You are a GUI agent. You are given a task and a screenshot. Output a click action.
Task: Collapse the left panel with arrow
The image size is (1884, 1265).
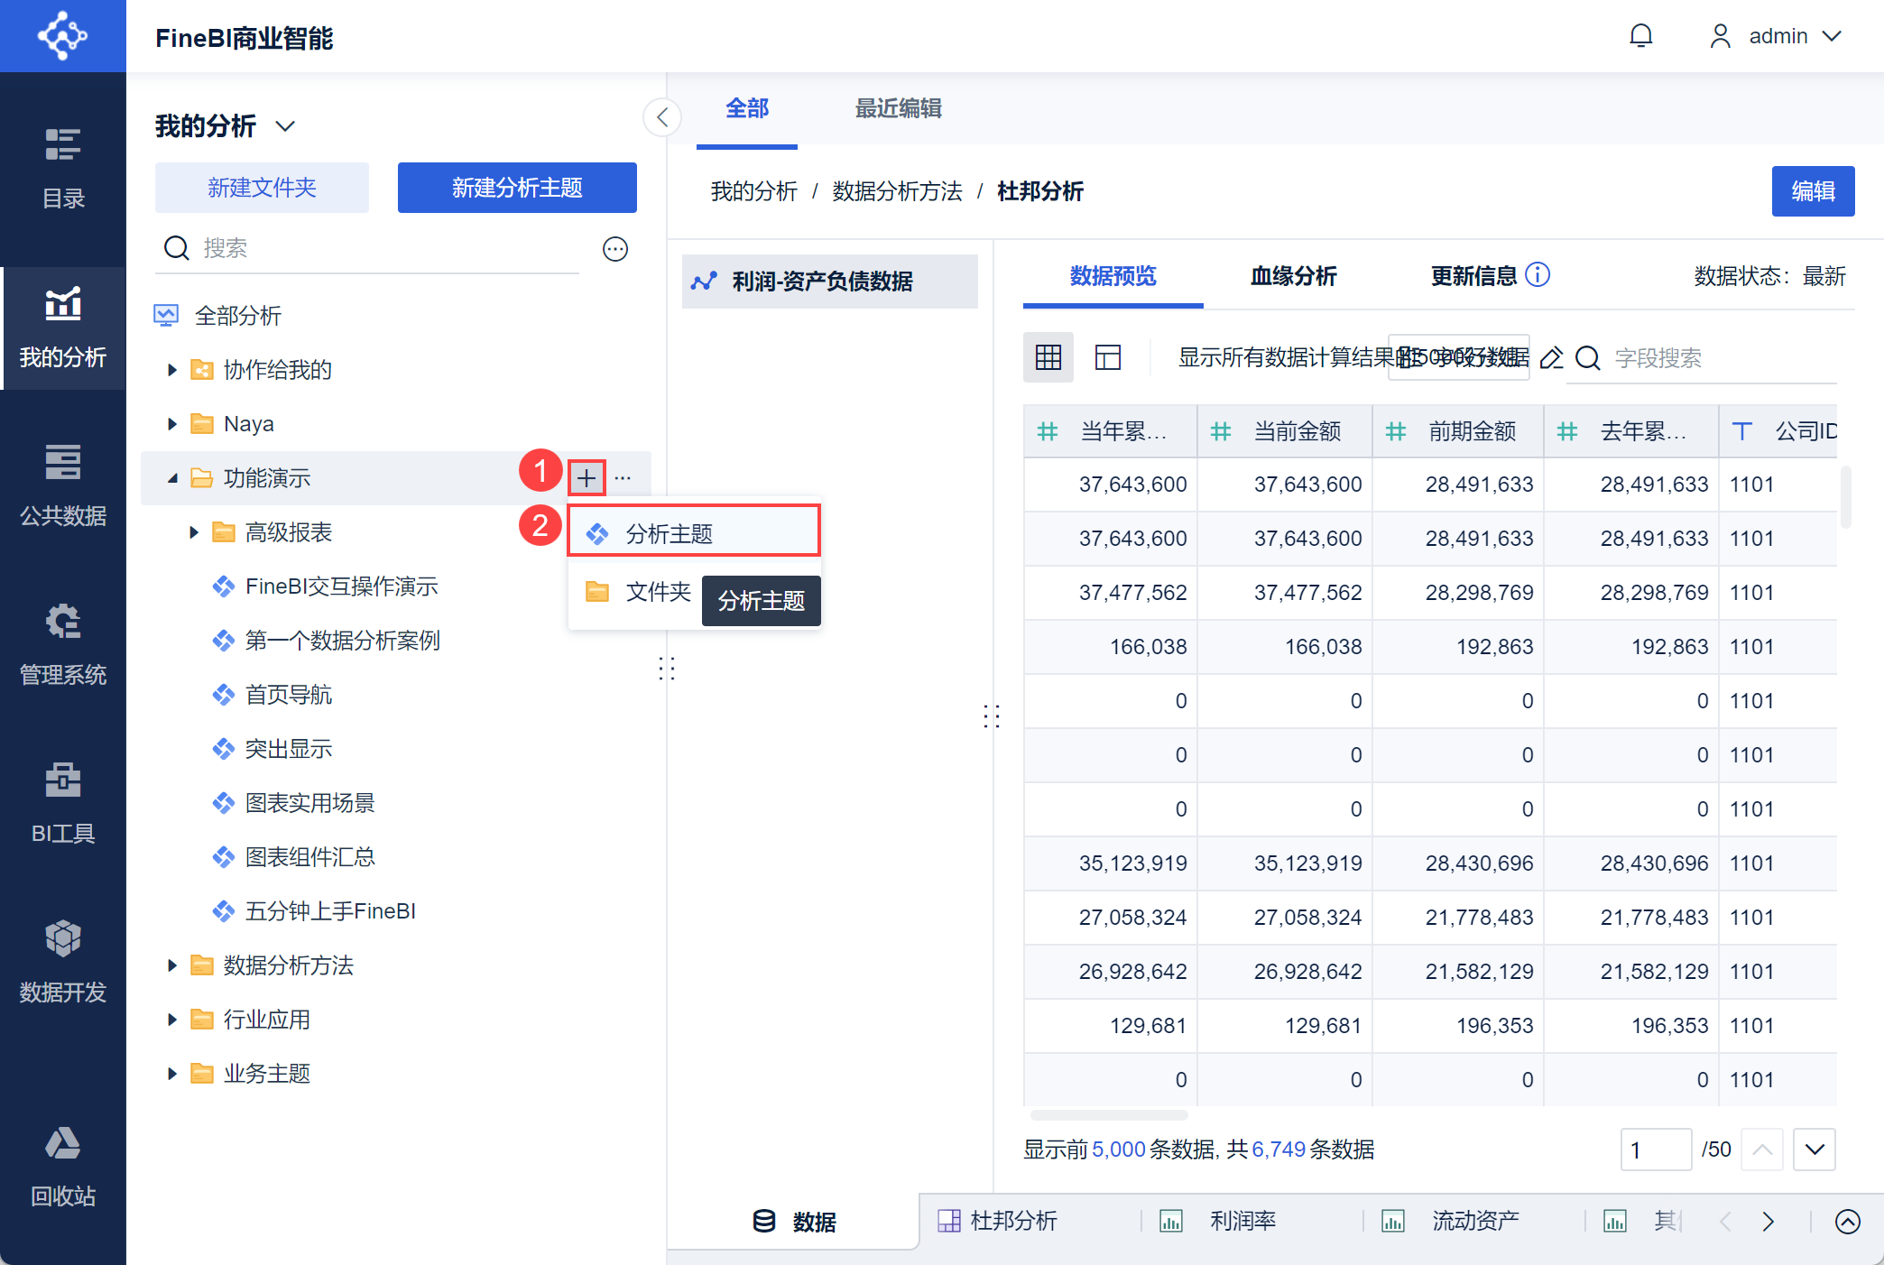pyautogui.click(x=662, y=117)
